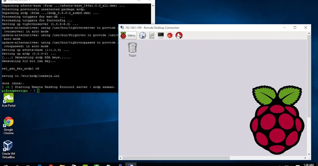Image resolution: width=318 pixels, height=166 pixels.
Task: Click the 'Generating 512 bit rsa key...' terminal line
Action: pyautogui.click(x=29, y=61)
